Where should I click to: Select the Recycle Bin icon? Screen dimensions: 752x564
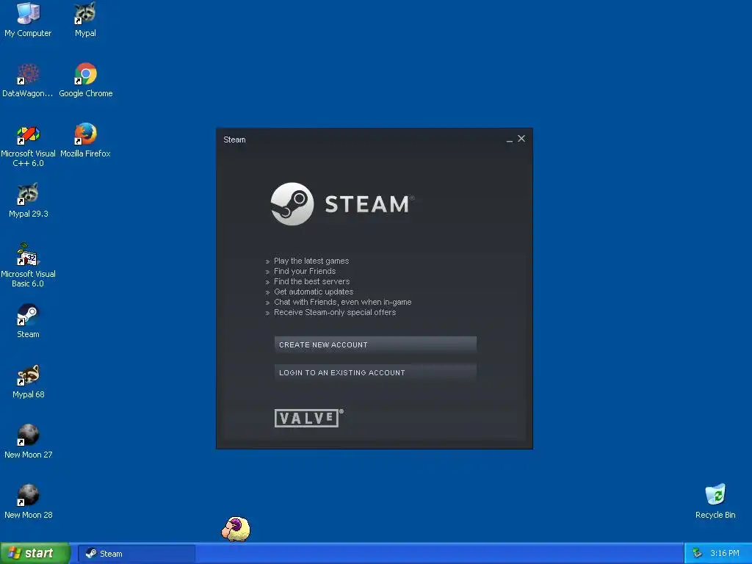tap(715, 501)
